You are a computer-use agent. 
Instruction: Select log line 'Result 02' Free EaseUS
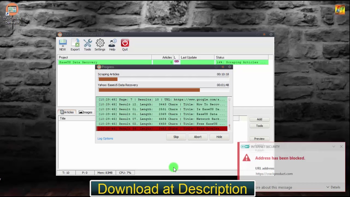162,124
